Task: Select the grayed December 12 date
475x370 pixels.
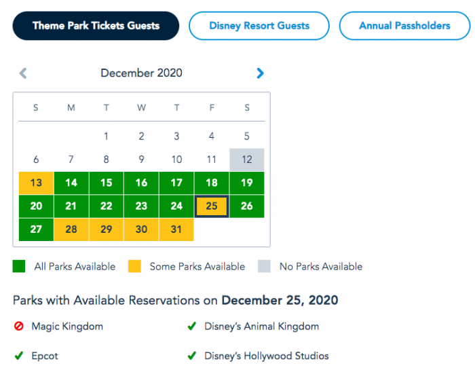Action: coord(247,160)
